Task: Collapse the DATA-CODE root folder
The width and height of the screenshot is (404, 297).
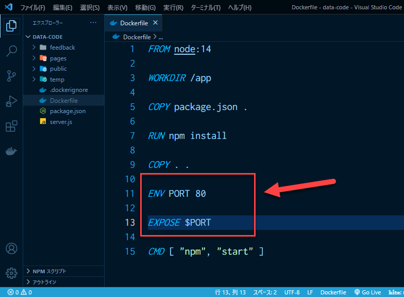Action: pyautogui.click(x=28, y=37)
